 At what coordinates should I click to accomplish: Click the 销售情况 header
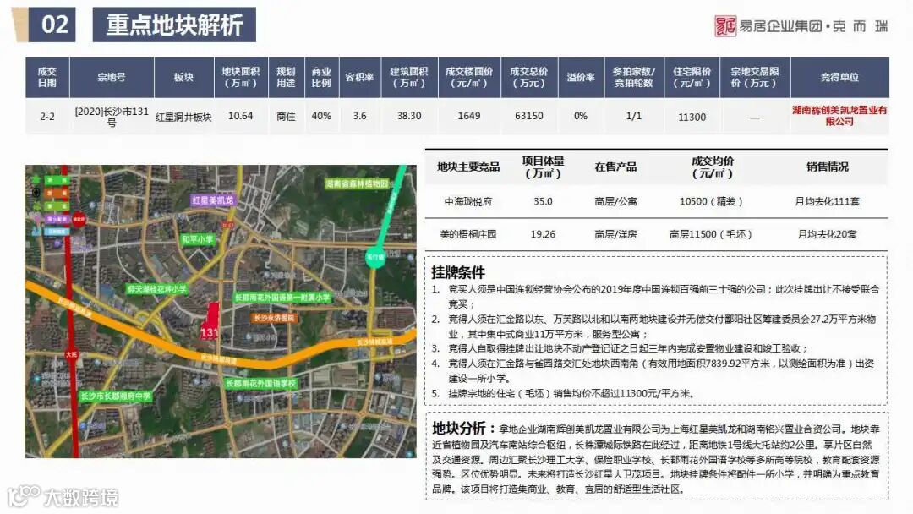(x=827, y=167)
